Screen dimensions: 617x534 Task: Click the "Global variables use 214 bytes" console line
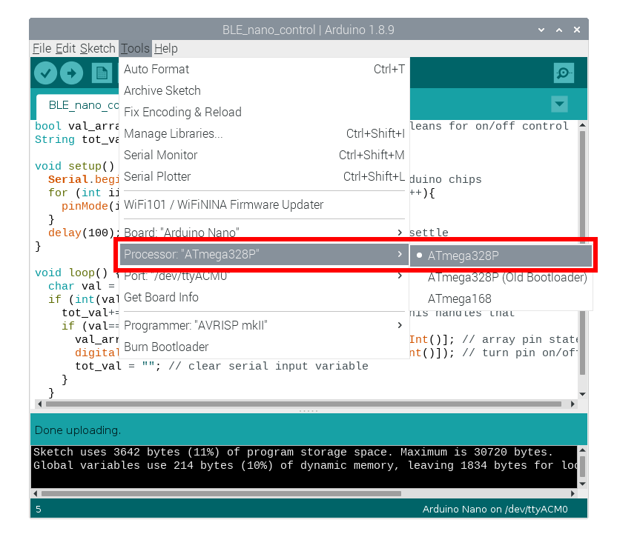tap(305, 466)
